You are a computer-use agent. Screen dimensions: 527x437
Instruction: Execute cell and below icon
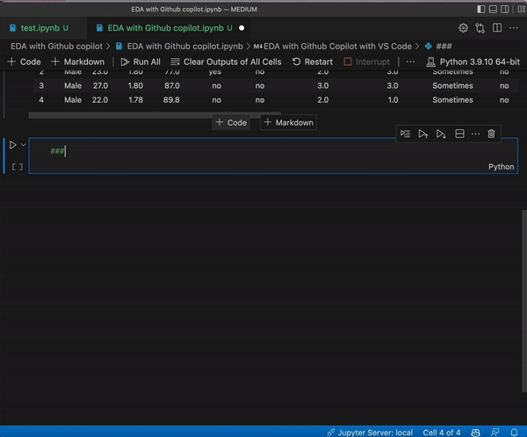point(441,134)
